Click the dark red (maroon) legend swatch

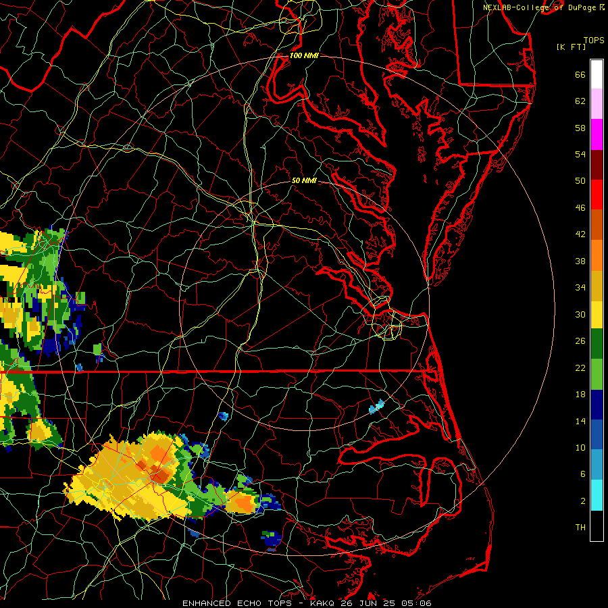(x=597, y=164)
